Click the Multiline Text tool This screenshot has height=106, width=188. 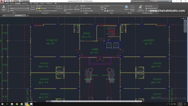[4, 8]
